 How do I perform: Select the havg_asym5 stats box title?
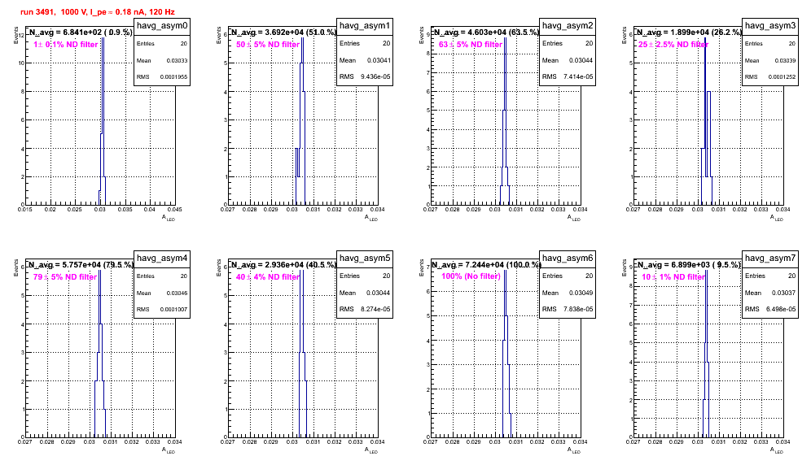[x=365, y=259]
